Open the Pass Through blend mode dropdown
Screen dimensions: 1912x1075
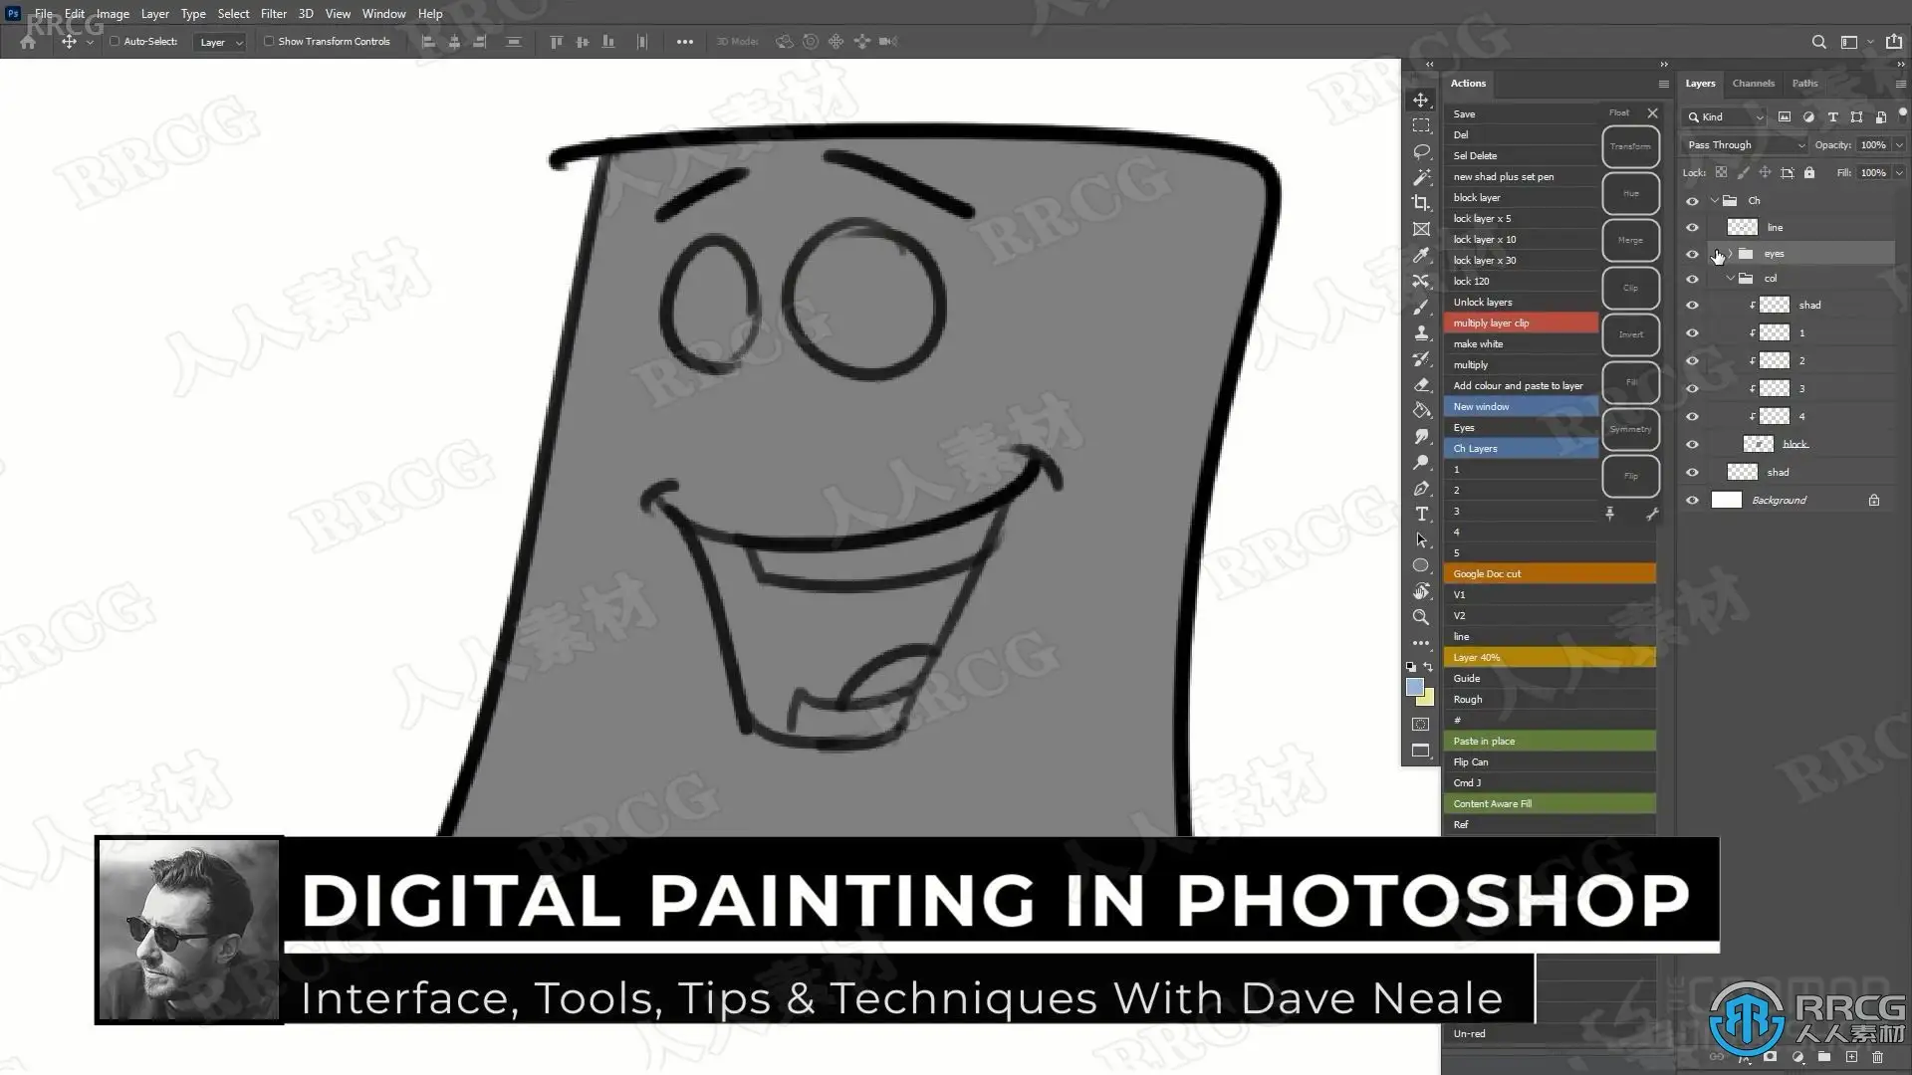(x=1745, y=145)
